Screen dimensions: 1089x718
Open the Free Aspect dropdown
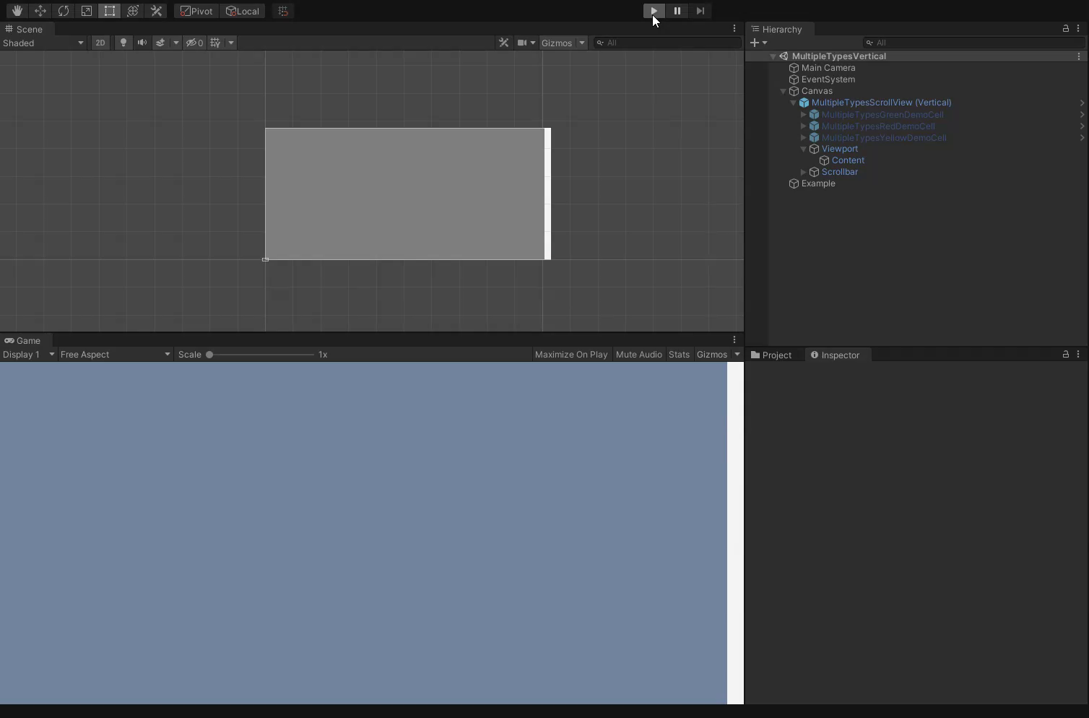point(116,355)
